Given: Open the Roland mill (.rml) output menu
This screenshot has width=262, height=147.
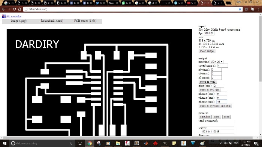Looking at the screenshot, I should [x=52, y=21].
